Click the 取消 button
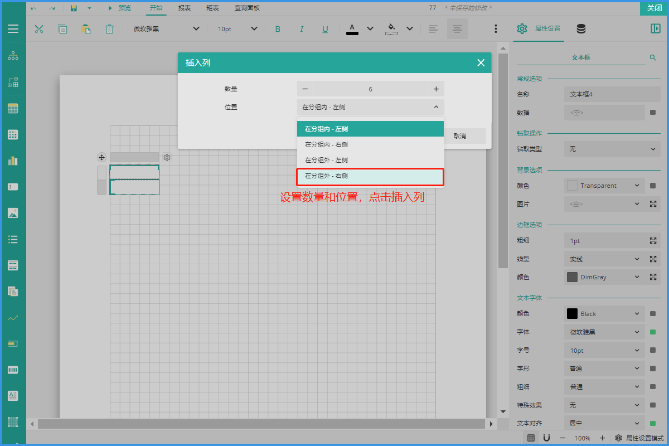Screen dimensions: 669x446 (x=460, y=136)
